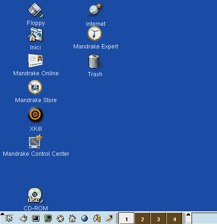
Task: Open Help via the lifebuoy panel icon
Action: coord(60,218)
